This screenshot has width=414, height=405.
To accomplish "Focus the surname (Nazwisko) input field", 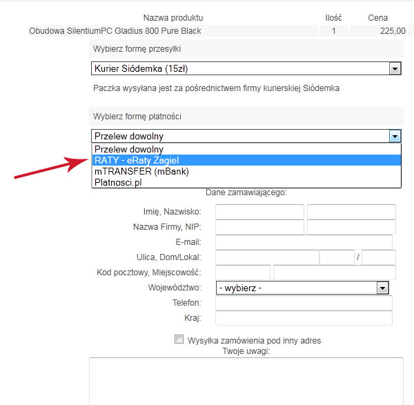I will 351,212.
